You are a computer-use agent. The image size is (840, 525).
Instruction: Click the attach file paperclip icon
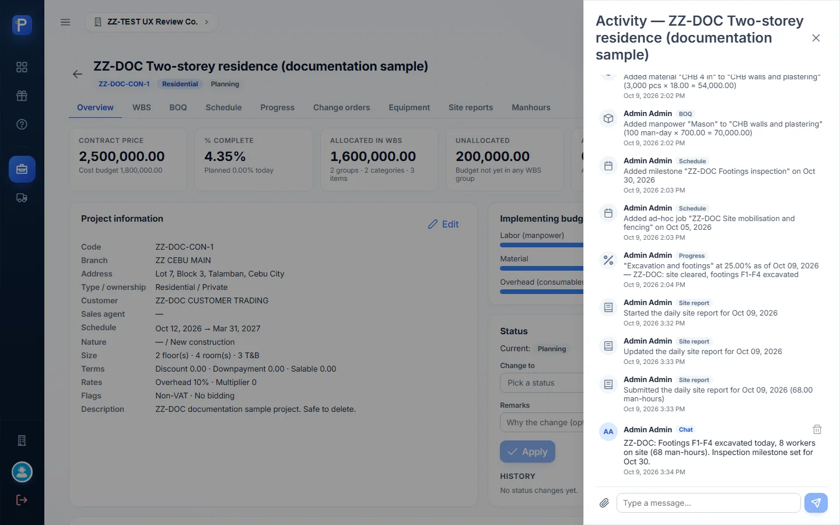click(604, 503)
